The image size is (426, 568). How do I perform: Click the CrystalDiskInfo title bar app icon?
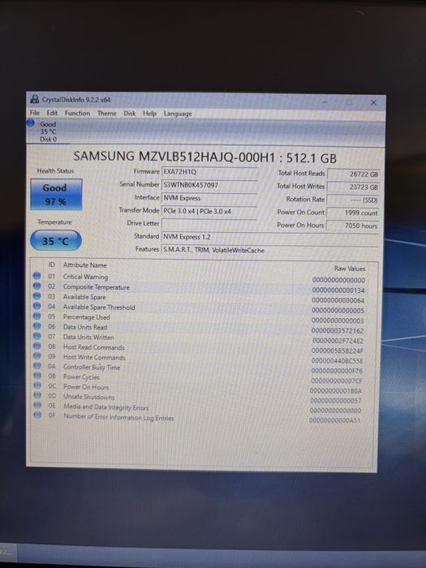click(35, 99)
